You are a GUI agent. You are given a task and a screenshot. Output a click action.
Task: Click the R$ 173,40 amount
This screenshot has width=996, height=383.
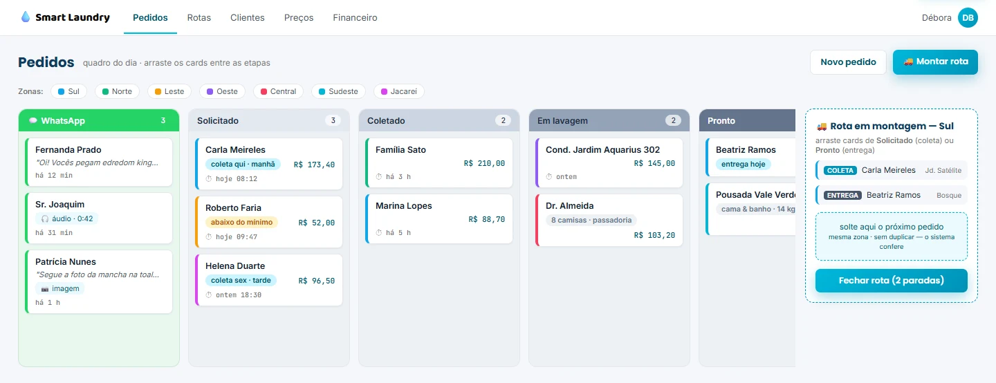[314, 165]
